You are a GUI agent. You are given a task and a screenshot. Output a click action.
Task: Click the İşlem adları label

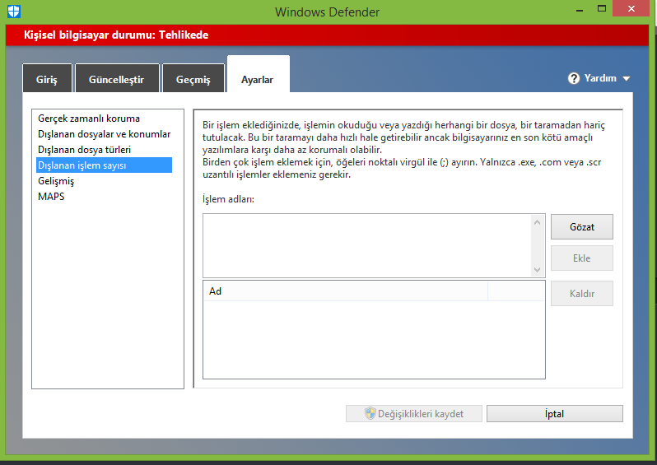pyautogui.click(x=228, y=199)
